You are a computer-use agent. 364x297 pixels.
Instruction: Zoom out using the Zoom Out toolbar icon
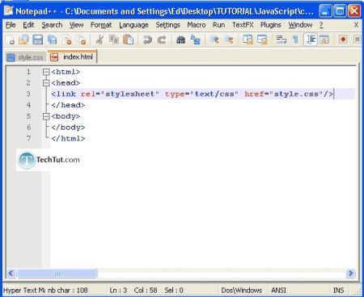[x=229, y=40]
